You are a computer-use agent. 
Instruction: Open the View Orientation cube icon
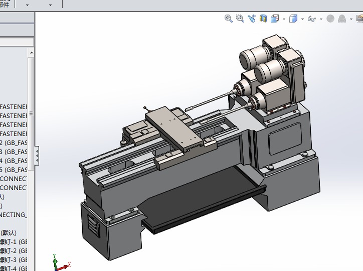pyautogui.click(x=275, y=18)
